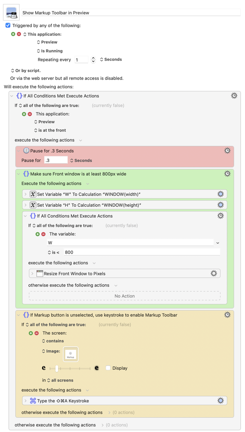The image size is (245, 432).
Task: Change the 'Seconds' unit popup for repeating
Action: coord(111,59)
